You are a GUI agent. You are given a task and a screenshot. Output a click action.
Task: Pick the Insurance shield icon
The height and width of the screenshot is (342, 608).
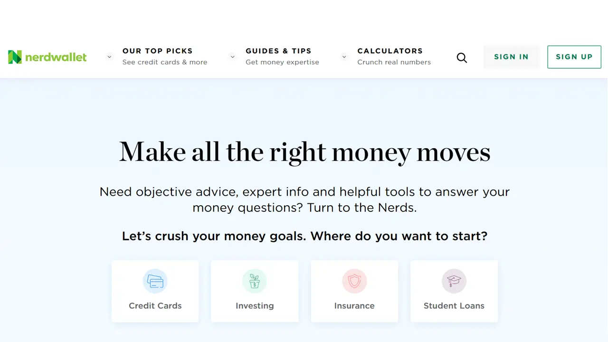(x=354, y=281)
